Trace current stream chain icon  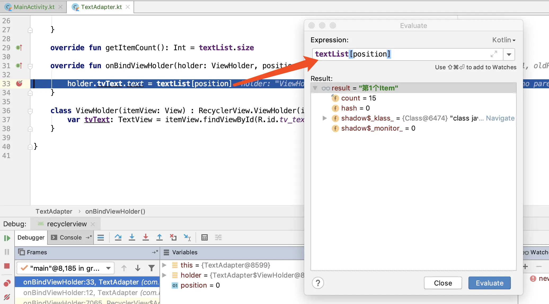click(218, 237)
